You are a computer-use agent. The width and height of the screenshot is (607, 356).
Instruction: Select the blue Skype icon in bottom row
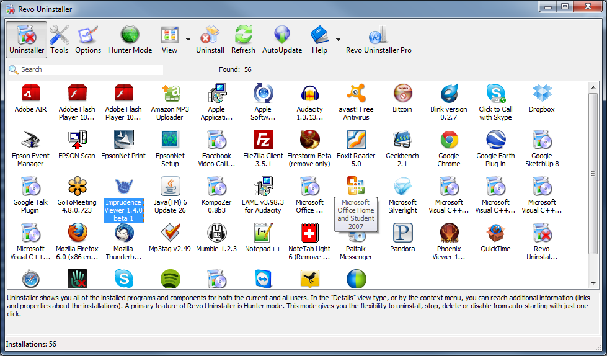[124, 279]
